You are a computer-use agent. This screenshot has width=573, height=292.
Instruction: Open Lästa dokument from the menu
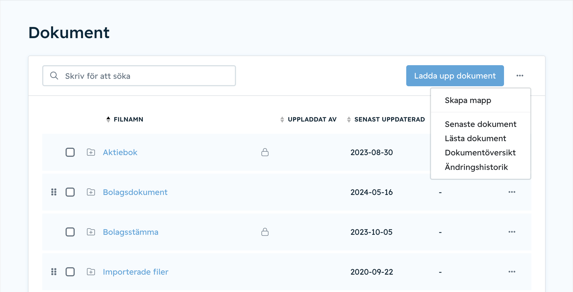(x=475, y=139)
